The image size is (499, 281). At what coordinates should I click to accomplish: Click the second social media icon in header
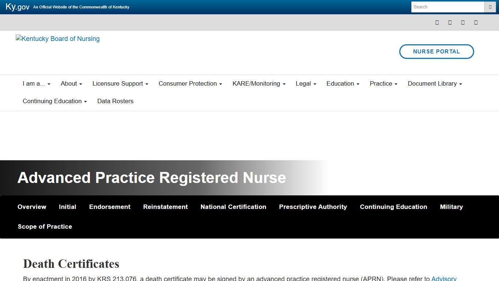click(x=450, y=22)
